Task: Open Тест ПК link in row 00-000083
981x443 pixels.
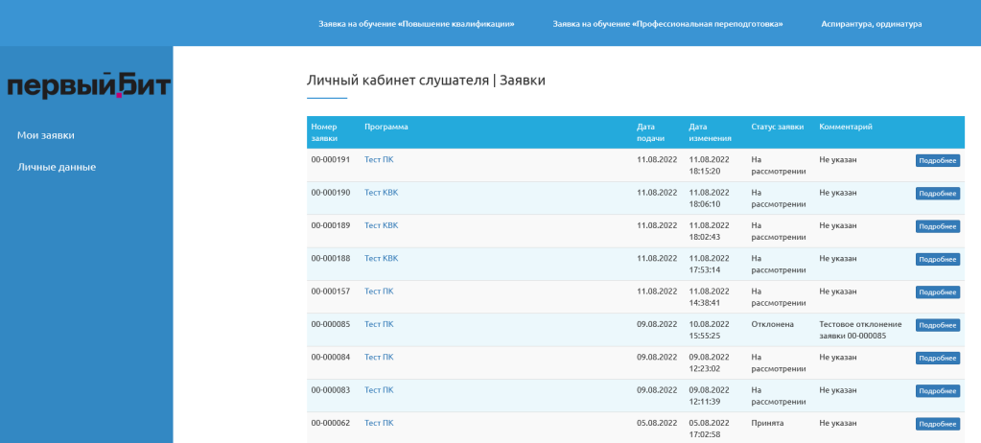Action: point(379,390)
